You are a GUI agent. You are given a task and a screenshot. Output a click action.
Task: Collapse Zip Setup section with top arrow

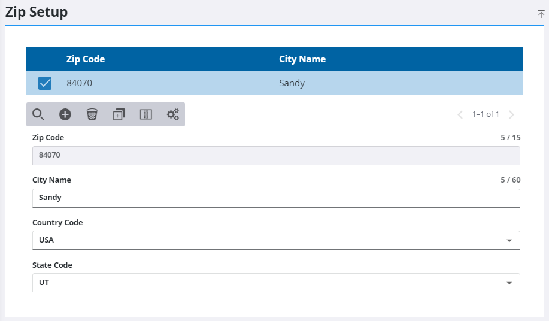(541, 14)
